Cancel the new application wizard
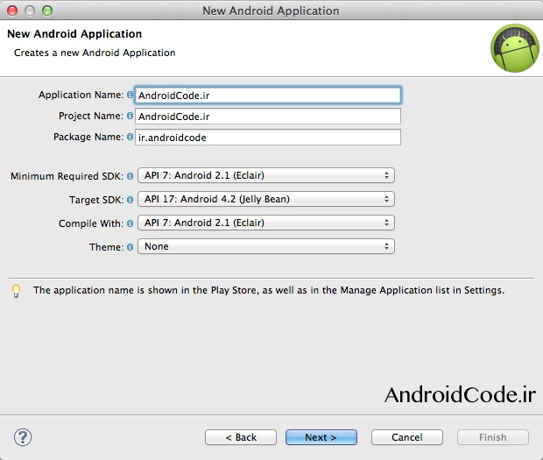543x460 pixels. (x=407, y=437)
